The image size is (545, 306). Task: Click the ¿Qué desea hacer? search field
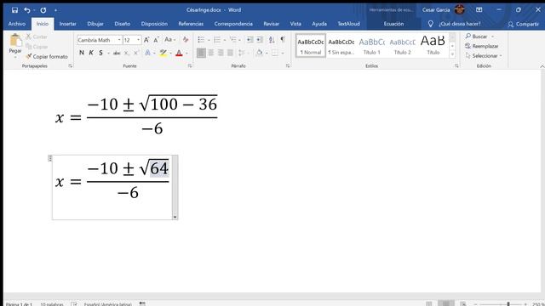[x=460, y=24]
